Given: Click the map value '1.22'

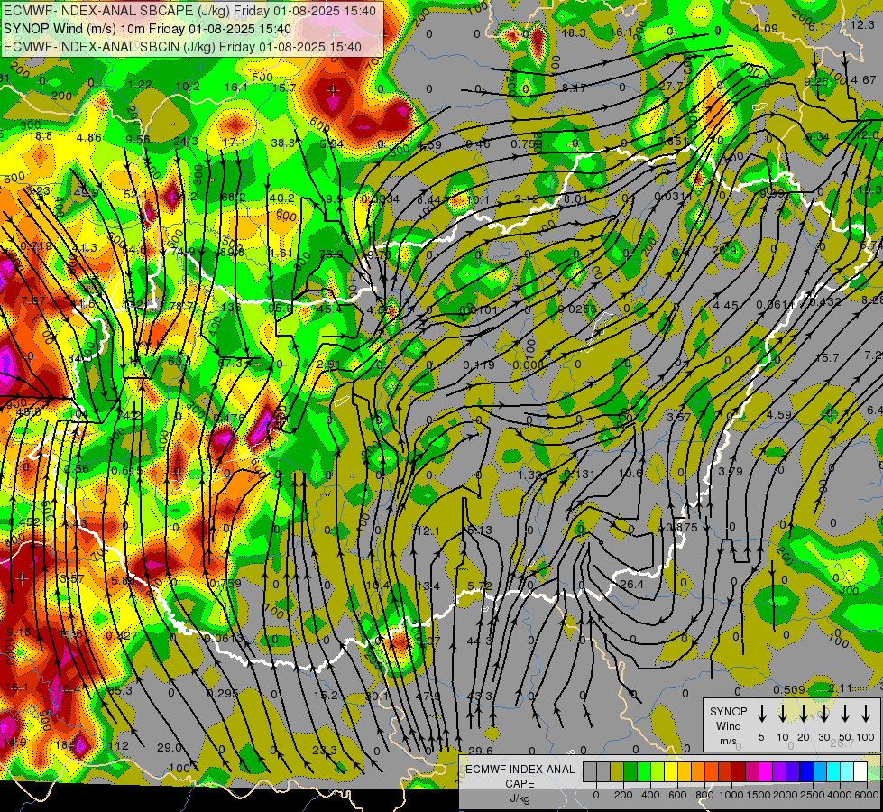Looking at the screenshot, I should [x=140, y=85].
